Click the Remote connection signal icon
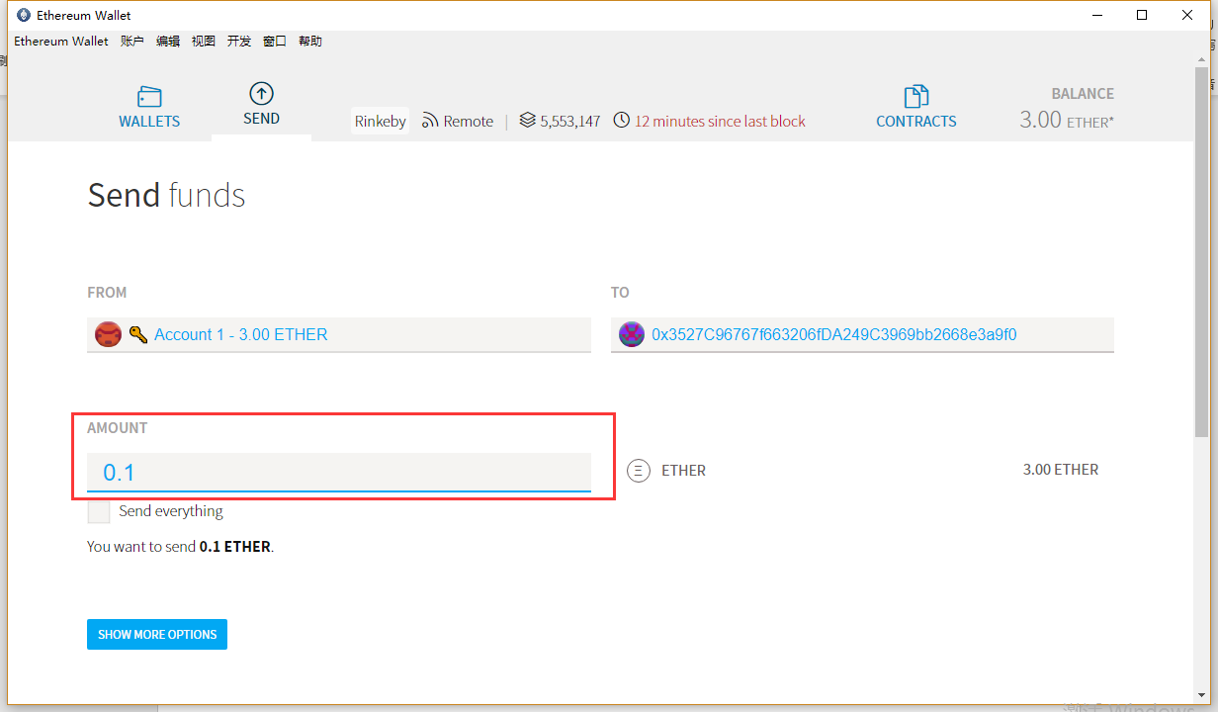 click(430, 121)
